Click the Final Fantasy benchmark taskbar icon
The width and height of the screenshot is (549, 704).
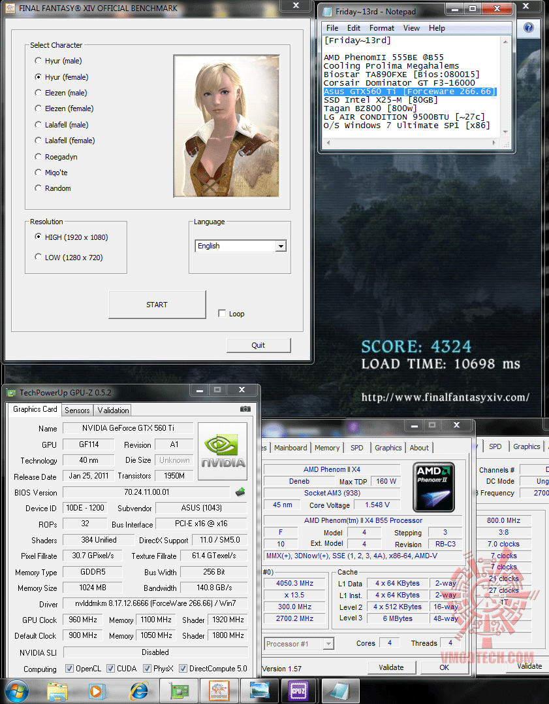(219, 692)
